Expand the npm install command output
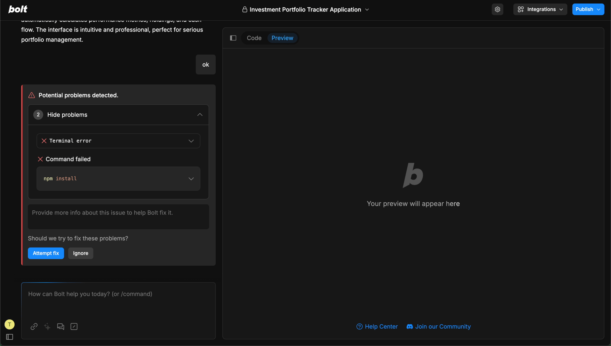Image resolution: width=611 pixels, height=346 pixels. (191, 179)
